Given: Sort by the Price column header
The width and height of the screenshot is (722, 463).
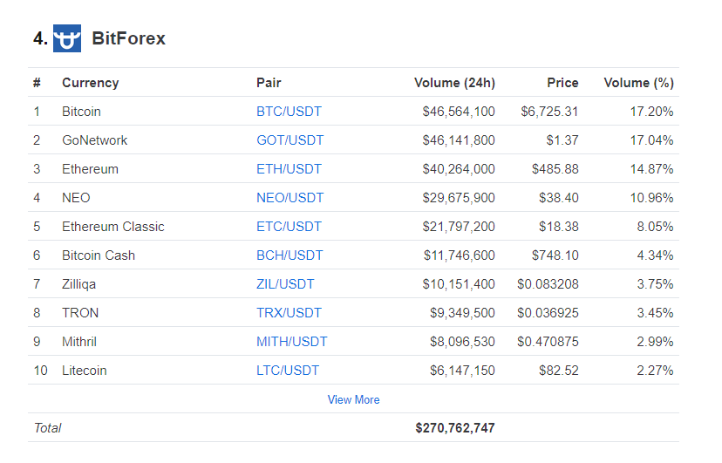Looking at the screenshot, I should (x=562, y=83).
